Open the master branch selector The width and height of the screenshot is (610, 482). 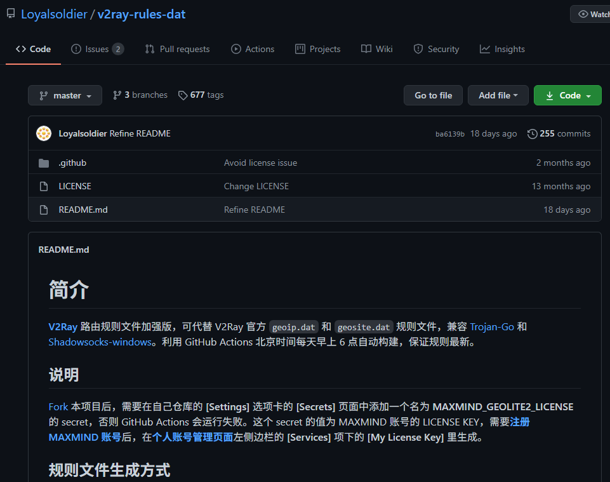point(65,95)
